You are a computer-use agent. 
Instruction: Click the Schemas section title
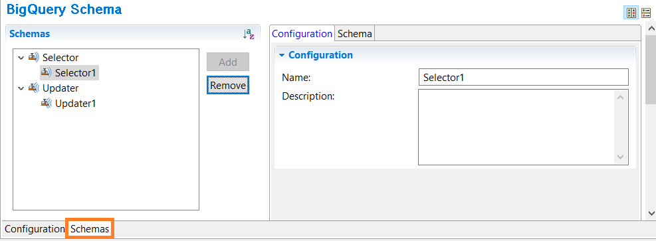[x=30, y=33]
